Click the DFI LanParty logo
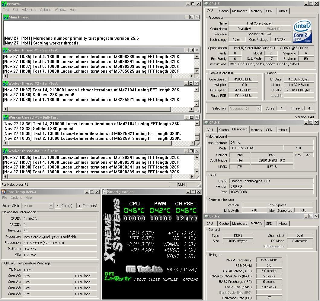320x301 pixels. tap(117, 276)
